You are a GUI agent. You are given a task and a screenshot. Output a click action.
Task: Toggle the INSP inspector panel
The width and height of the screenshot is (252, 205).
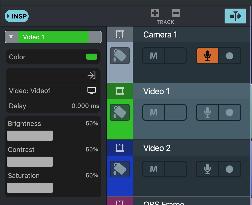coord(17,16)
